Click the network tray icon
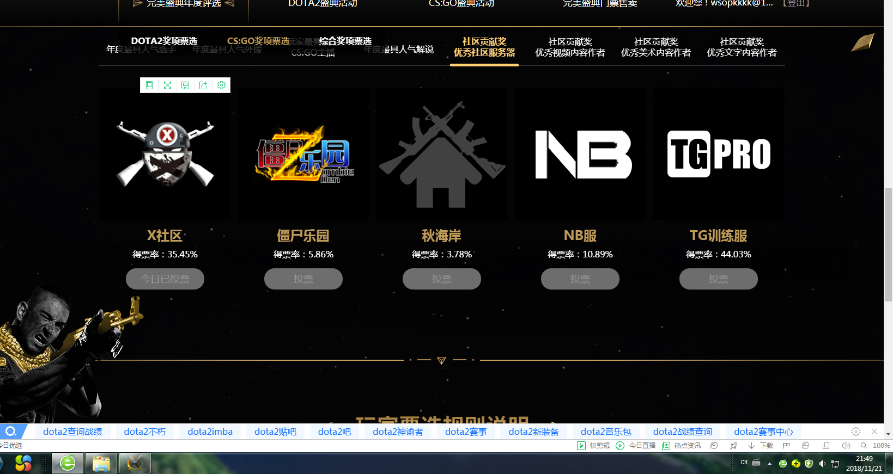The image size is (893, 474). 835,464
